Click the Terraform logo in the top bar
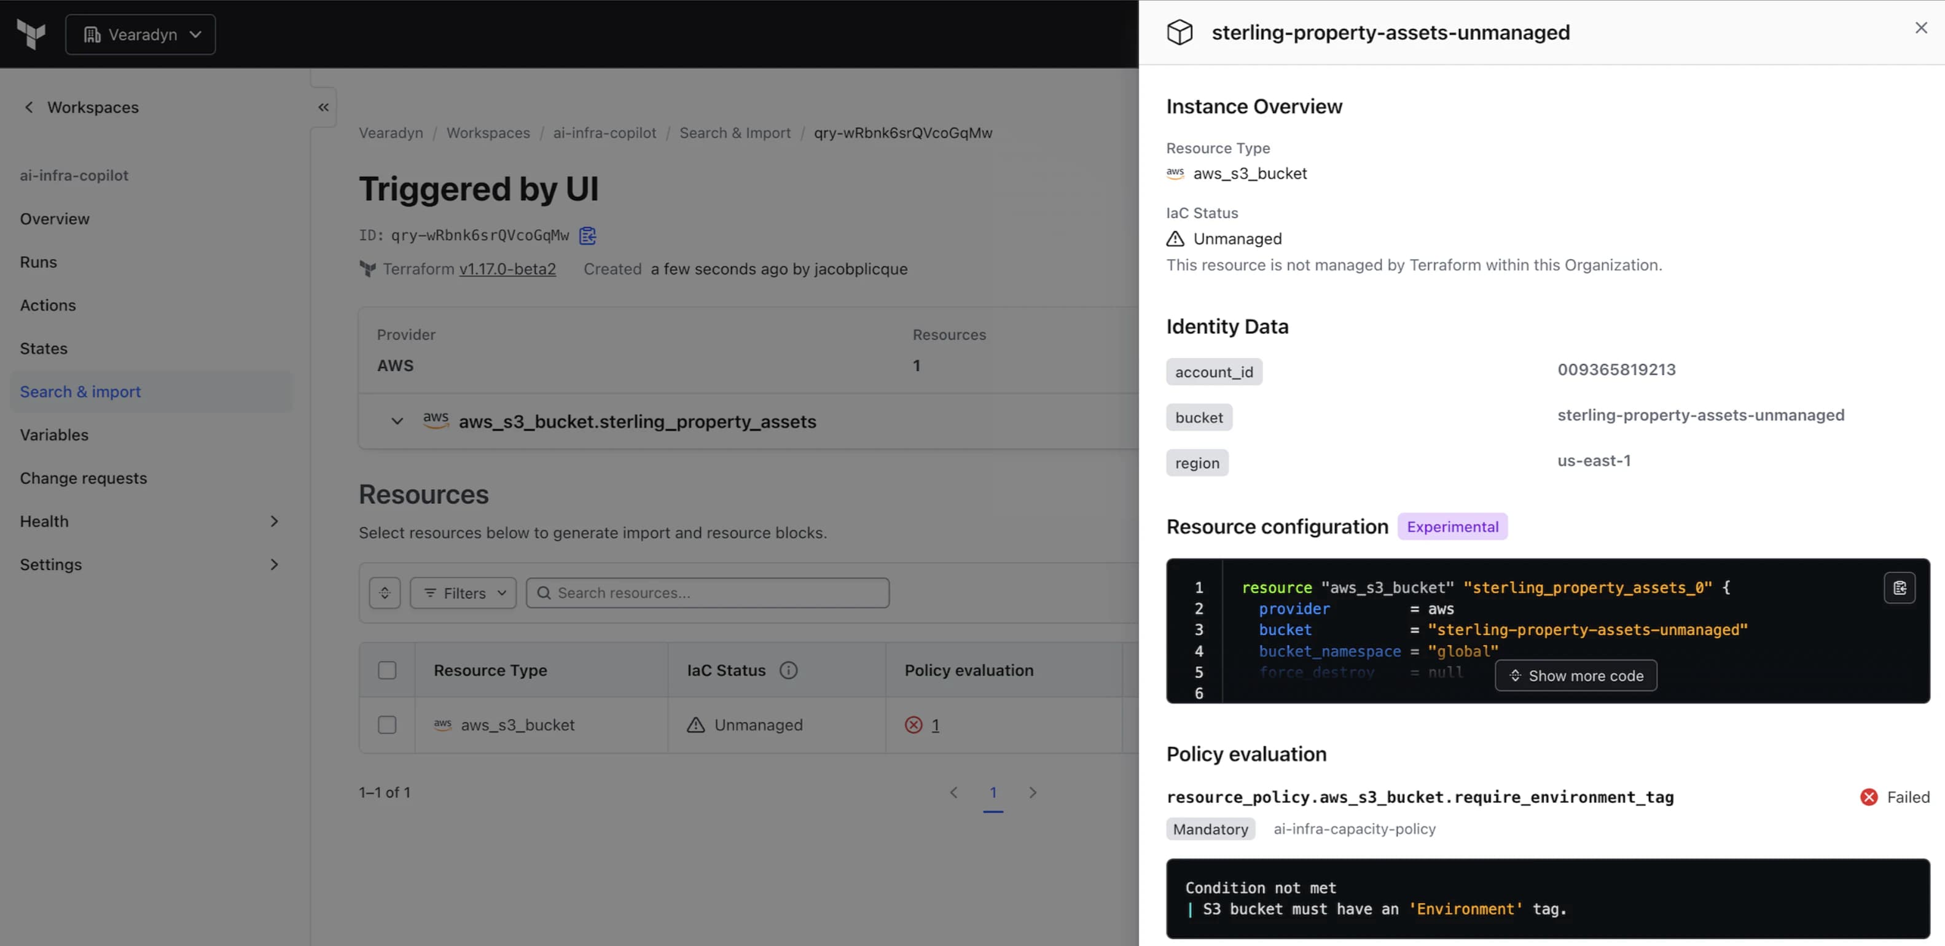 [x=31, y=34]
